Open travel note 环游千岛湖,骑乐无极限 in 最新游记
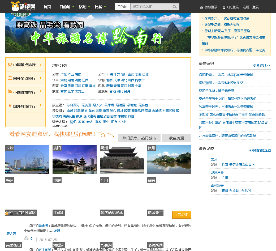 pyautogui.click(x=217, y=91)
